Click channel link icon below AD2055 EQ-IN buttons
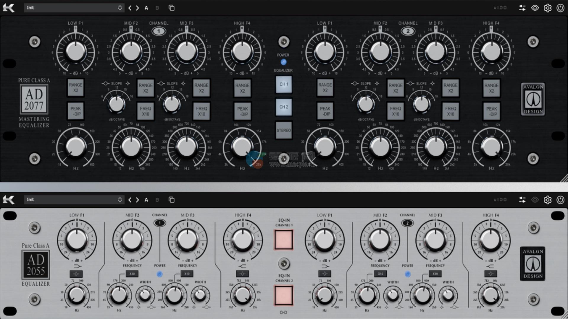This screenshot has width=568, height=319. point(283,313)
